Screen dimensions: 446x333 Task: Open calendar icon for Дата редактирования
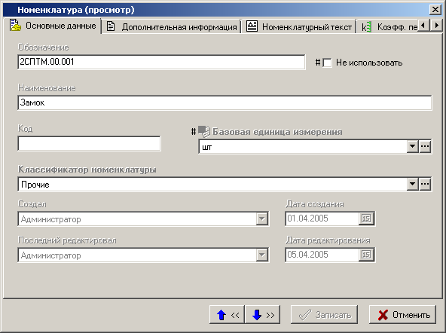[366, 255]
